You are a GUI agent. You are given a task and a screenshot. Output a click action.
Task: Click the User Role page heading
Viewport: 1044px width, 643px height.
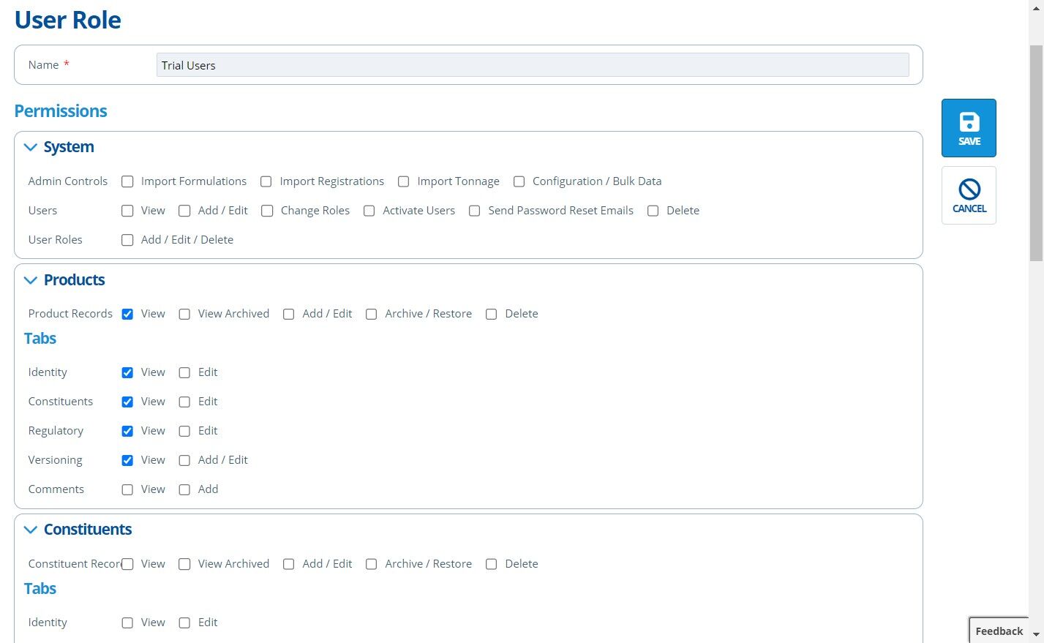pyautogui.click(x=68, y=20)
